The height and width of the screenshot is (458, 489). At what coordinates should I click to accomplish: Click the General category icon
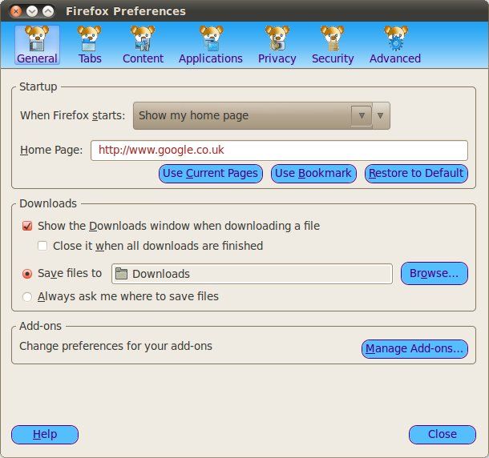37,38
